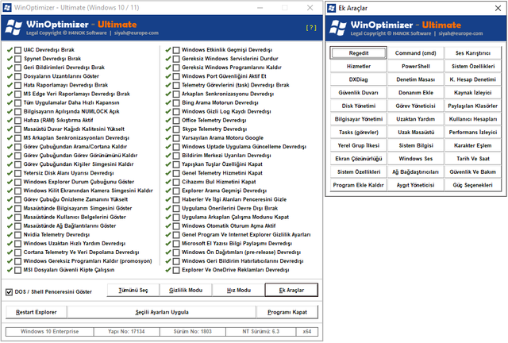The image size is (508, 343).
Task: Open Yerel Grup İlkesi button
Action: pyautogui.click(x=359, y=145)
